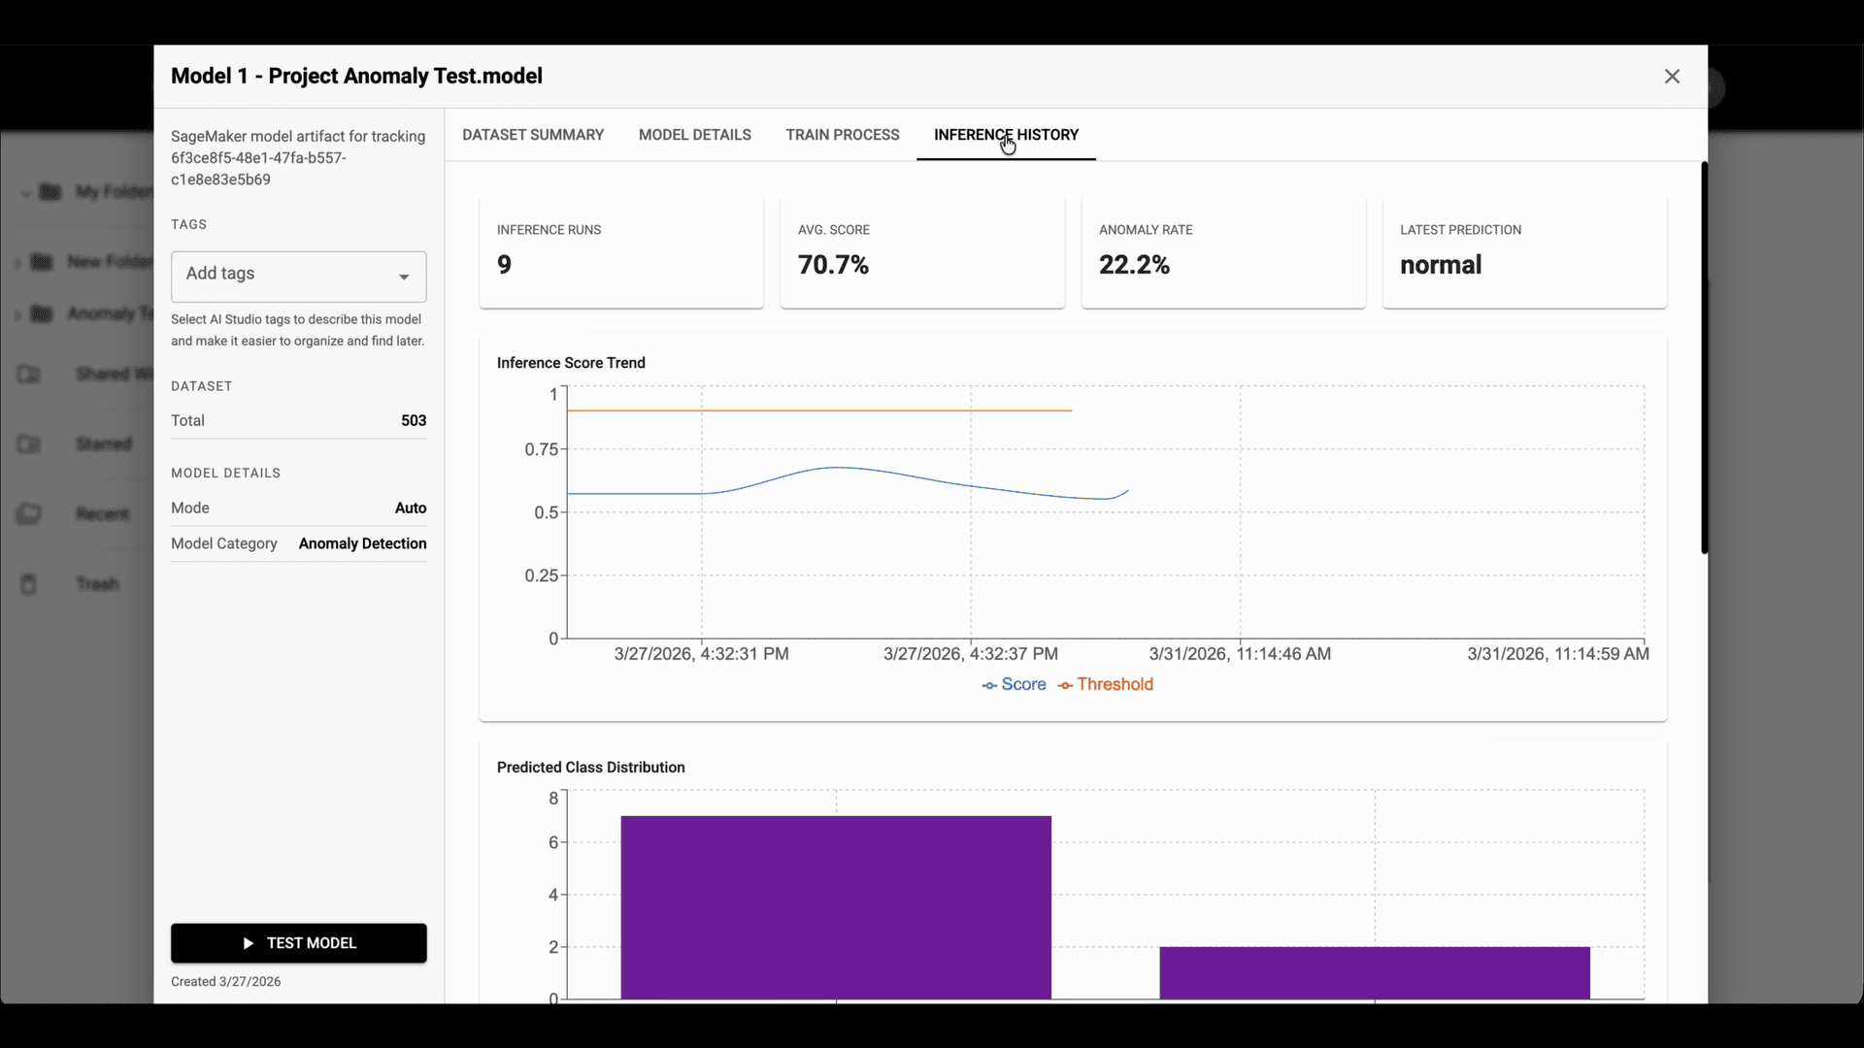Click the Inference Runs stat card
1864x1048 pixels.
(x=621, y=252)
